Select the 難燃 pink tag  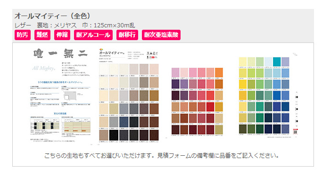(42, 35)
